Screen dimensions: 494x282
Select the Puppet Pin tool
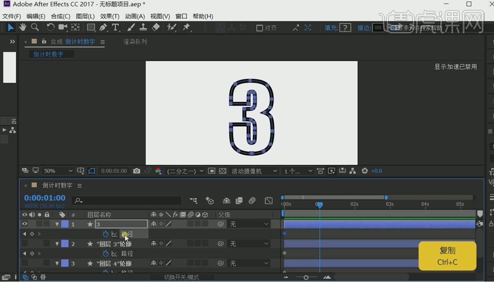187,27
